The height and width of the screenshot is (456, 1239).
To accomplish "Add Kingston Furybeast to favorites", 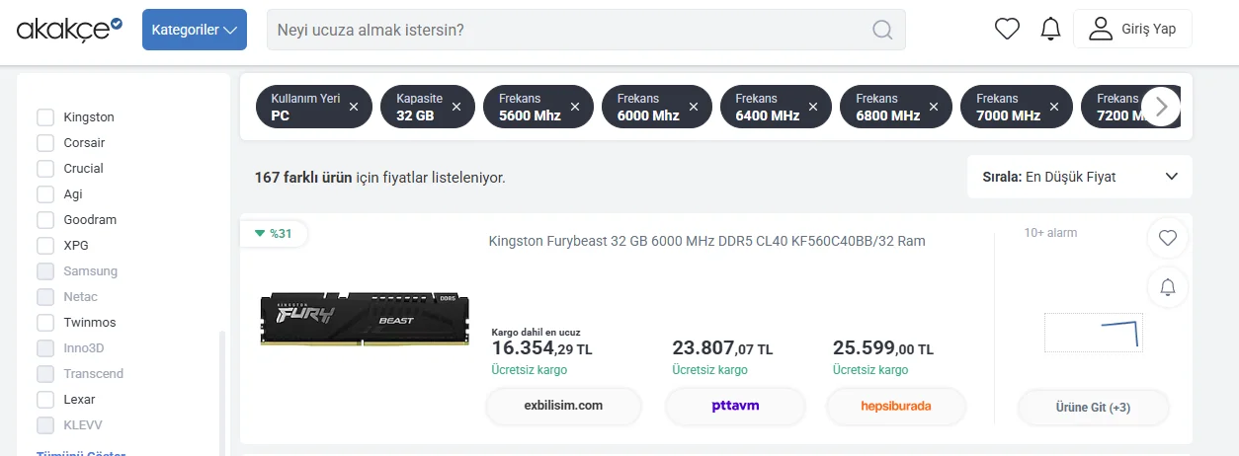I will [1168, 238].
